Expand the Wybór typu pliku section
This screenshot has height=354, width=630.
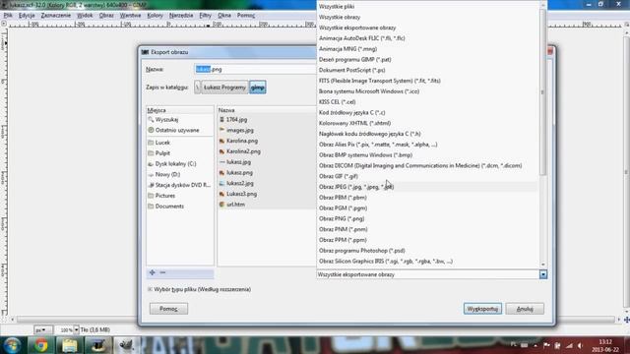coord(150,289)
